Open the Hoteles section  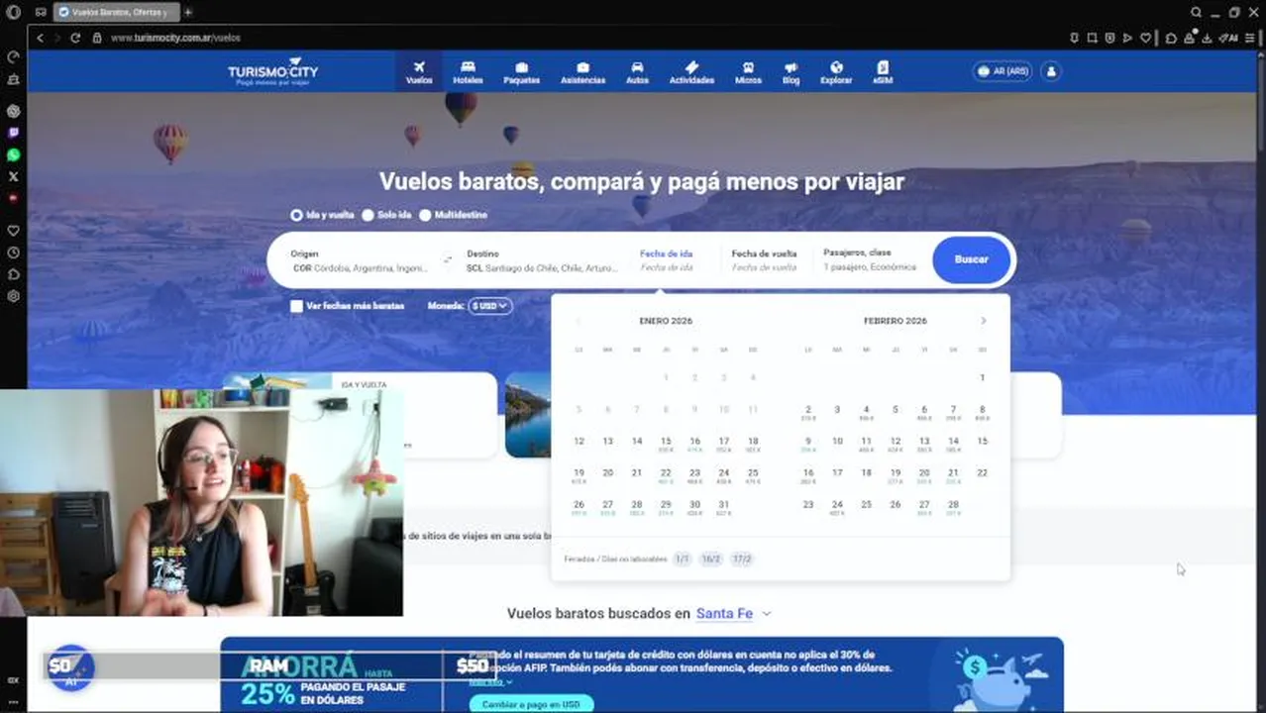(x=468, y=72)
